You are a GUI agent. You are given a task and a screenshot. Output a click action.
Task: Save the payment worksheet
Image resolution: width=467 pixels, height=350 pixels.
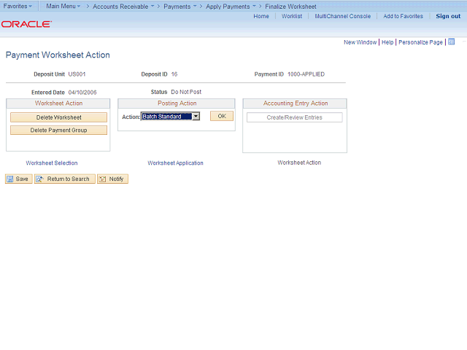point(18,179)
